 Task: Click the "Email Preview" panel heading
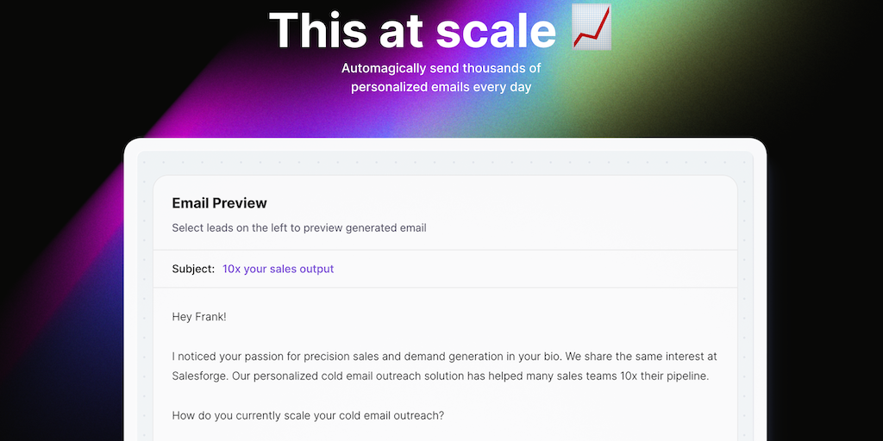pos(219,203)
